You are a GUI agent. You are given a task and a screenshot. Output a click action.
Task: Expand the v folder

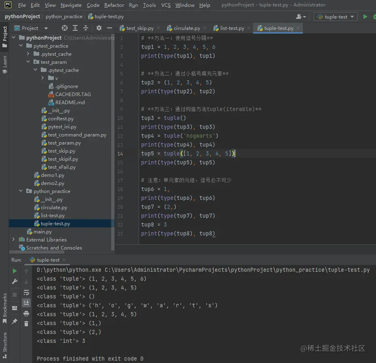coord(42,78)
